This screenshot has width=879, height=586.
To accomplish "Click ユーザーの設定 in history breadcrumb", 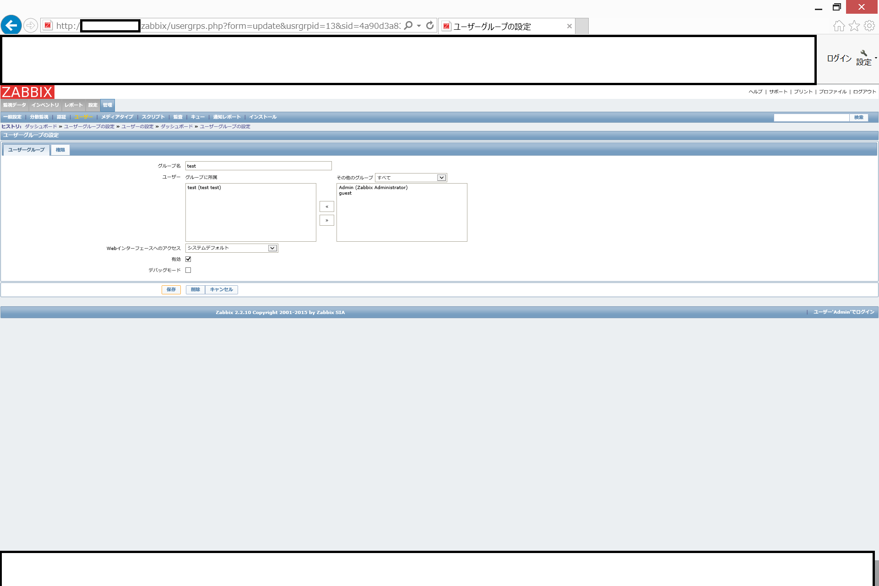I will (x=137, y=127).
